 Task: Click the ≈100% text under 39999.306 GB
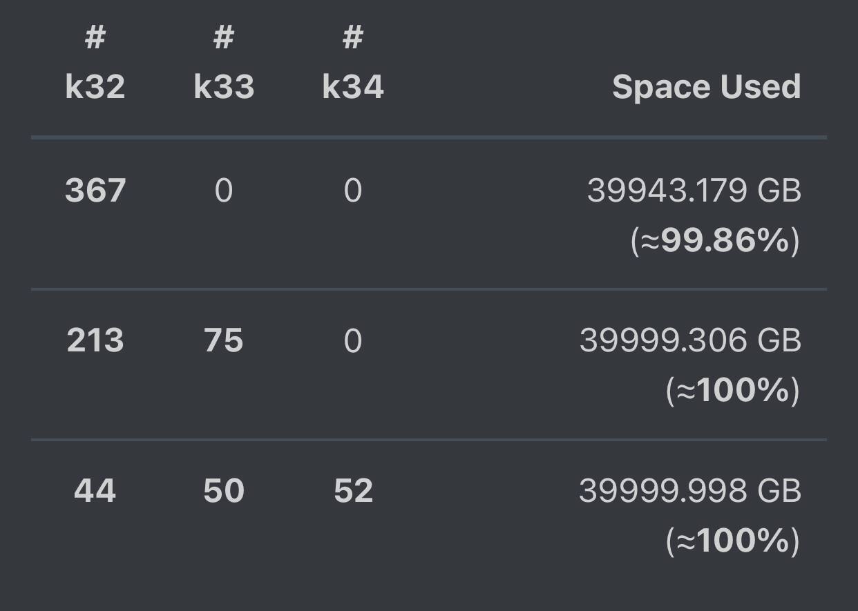[733, 391]
